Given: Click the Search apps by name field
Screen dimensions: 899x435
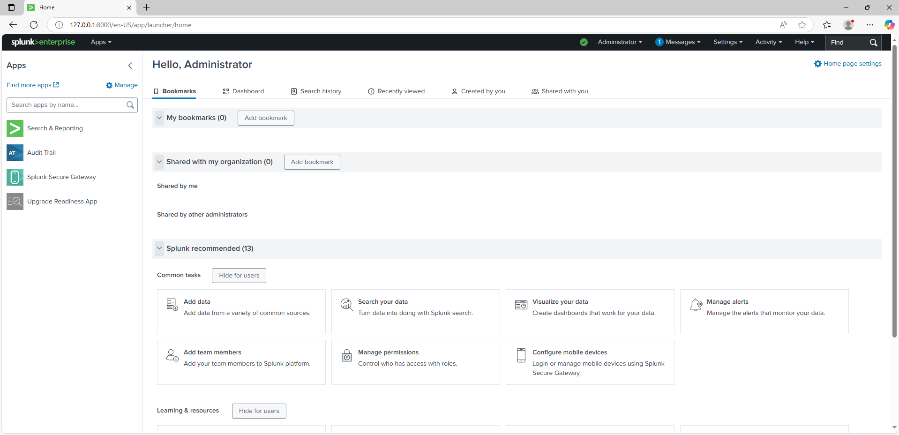Looking at the screenshot, I should (72, 105).
